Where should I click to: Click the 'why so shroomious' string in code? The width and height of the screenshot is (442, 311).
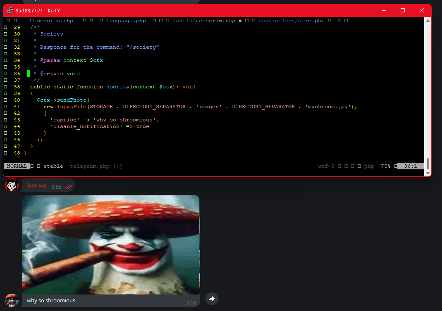[x=124, y=120]
